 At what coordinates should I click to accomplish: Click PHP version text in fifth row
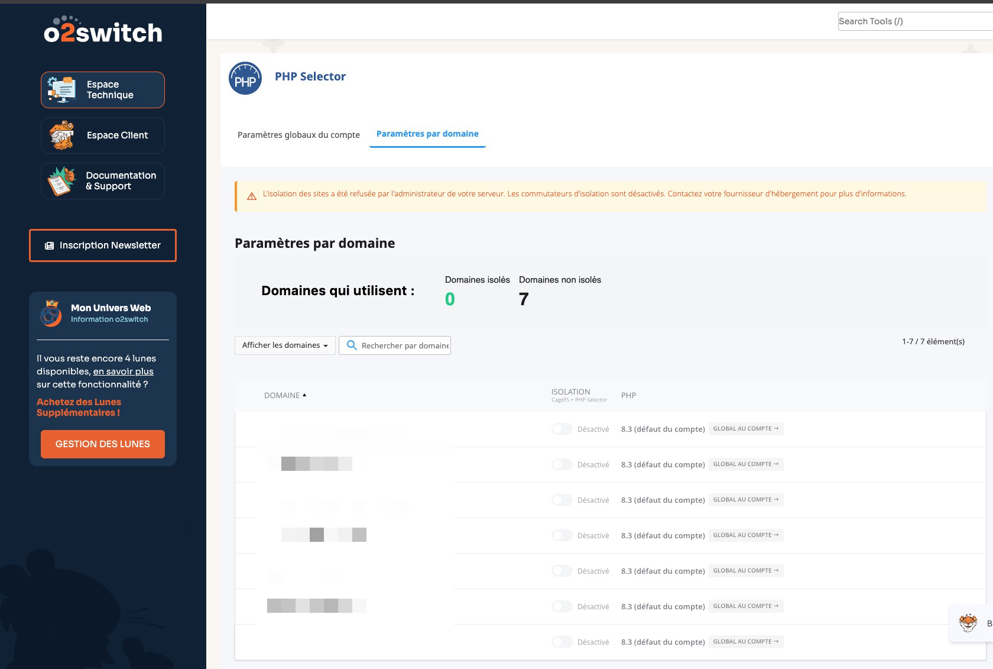click(x=663, y=571)
